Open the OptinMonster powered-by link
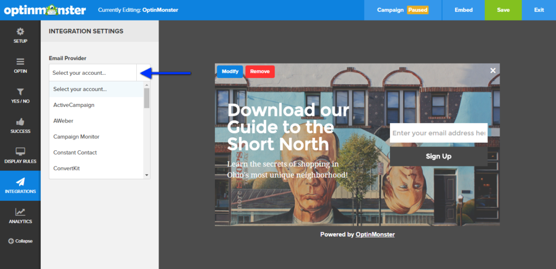The width and height of the screenshot is (556, 269). tap(375, 234)
